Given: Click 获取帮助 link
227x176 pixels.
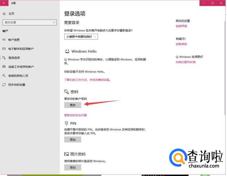Looking at the screenshot, I should pos(181,44).
